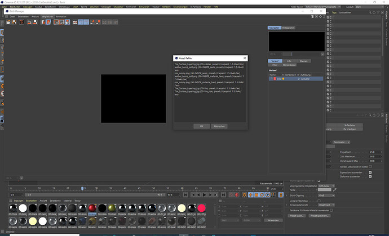Image resolution: width=389 pixels, height=236 pixels.
Task: Open navigator zoom dropdown arrow
Action: (322, 54)
